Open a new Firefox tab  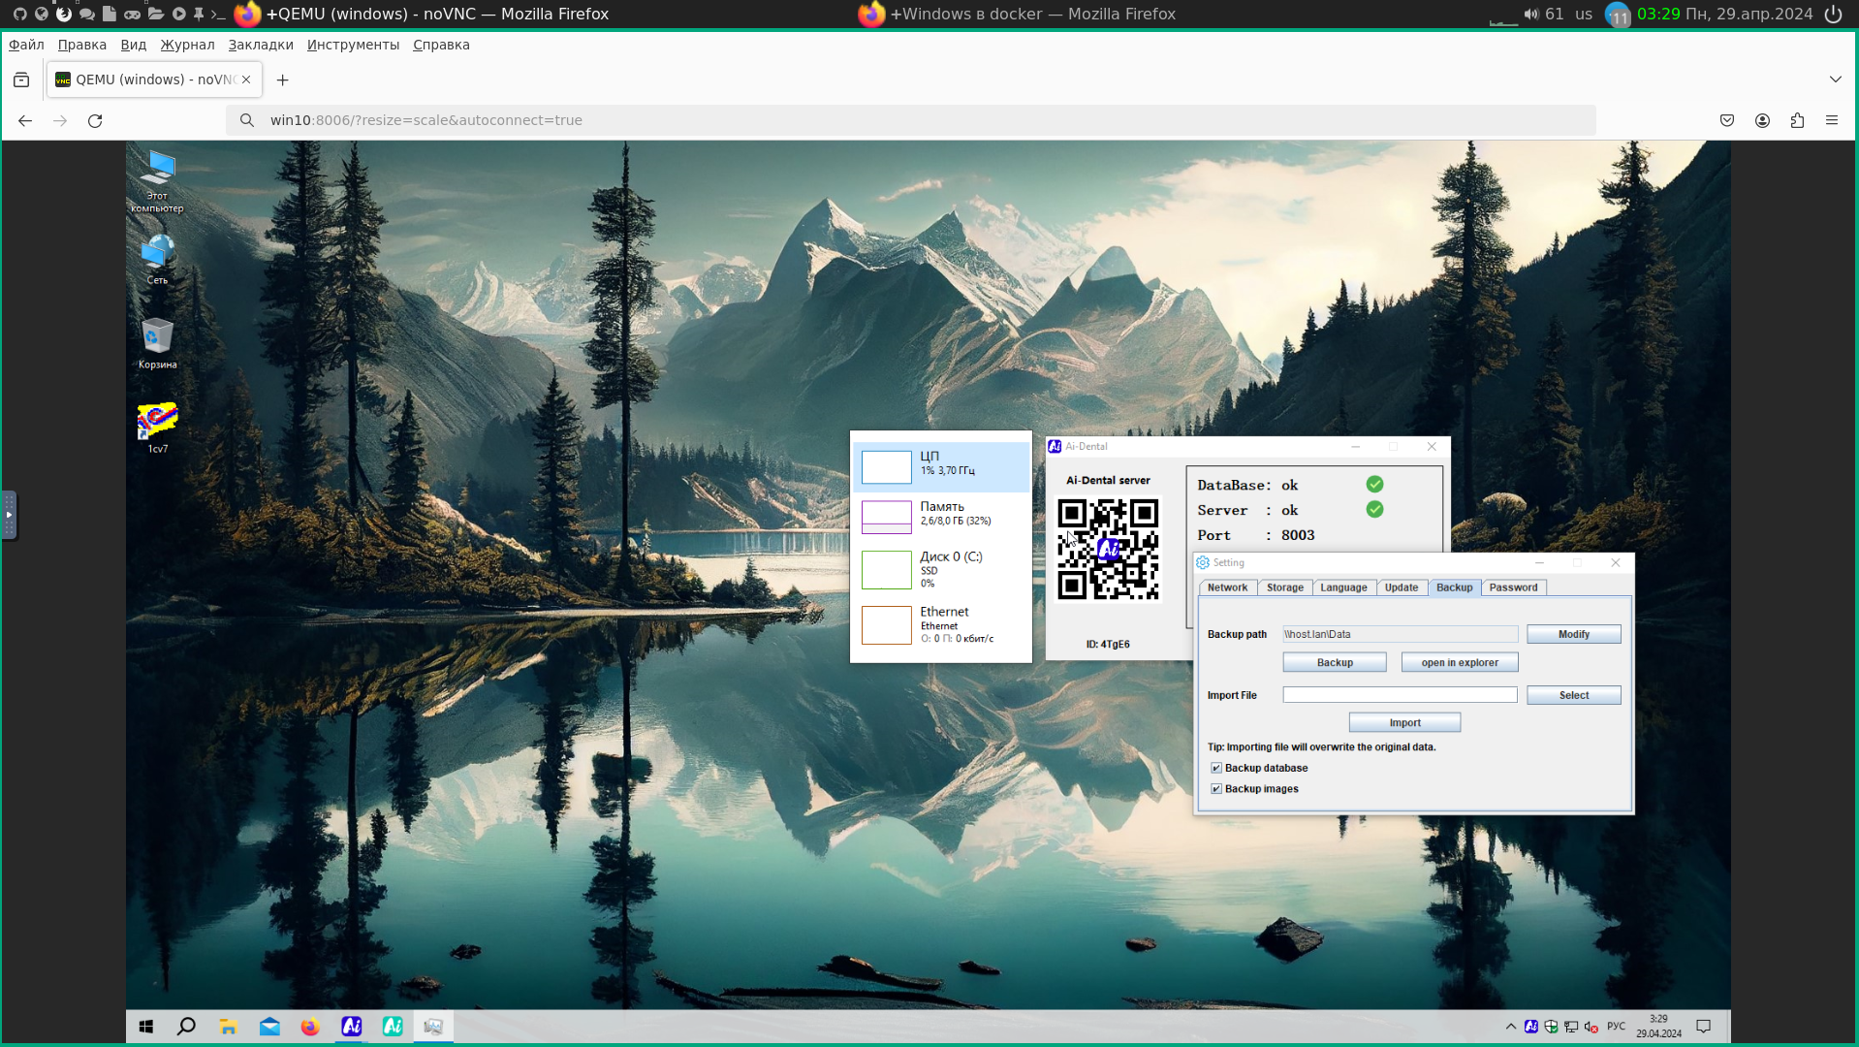(x=283, y=79)
